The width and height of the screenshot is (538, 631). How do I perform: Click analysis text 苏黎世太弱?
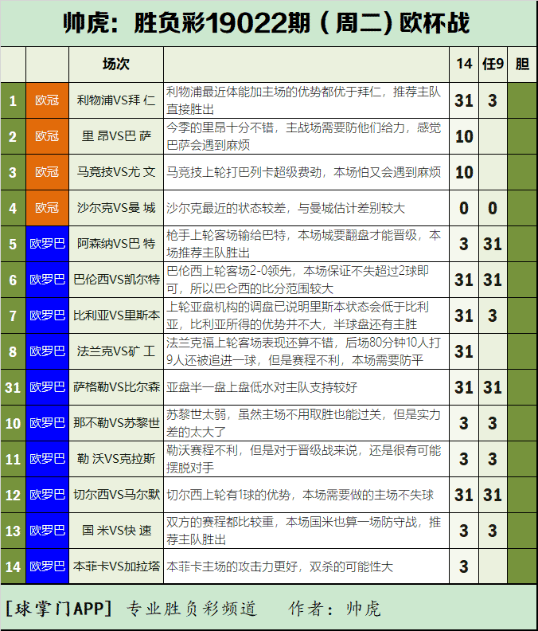pos(303,423)
